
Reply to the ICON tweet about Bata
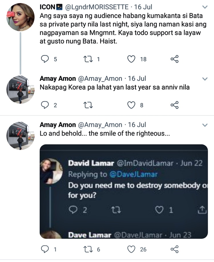tap(45, 59)
